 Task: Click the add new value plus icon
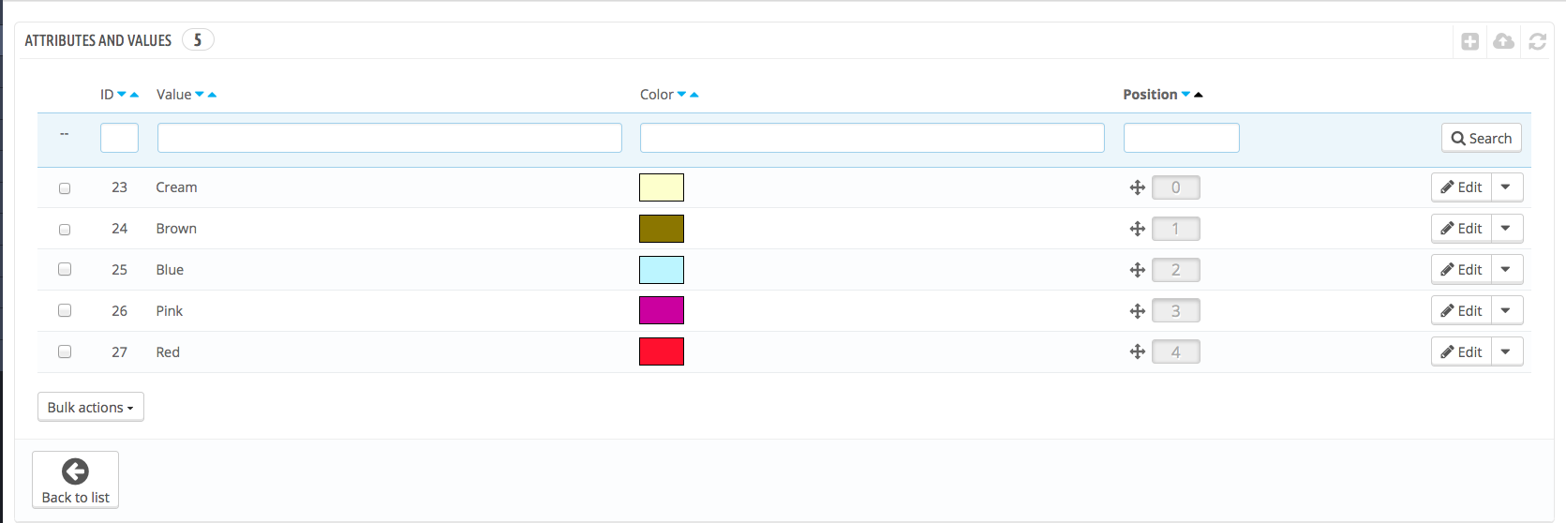1469,41
